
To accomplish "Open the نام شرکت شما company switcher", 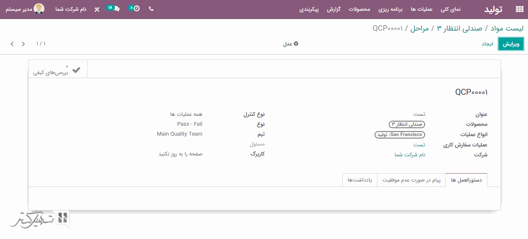I will pos(71,9).
